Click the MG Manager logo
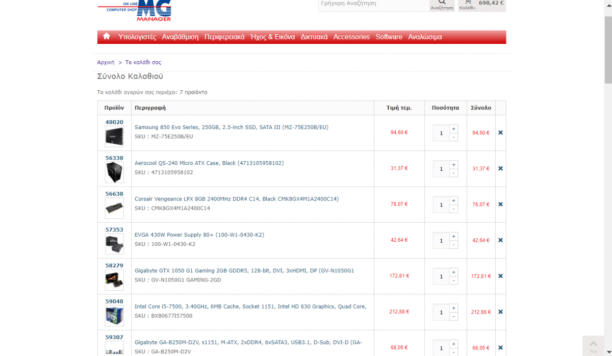 point(135,10)
